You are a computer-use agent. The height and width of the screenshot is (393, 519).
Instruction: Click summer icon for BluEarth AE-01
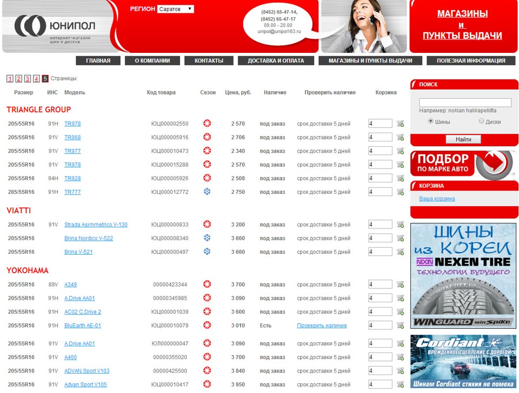point(207,325)
